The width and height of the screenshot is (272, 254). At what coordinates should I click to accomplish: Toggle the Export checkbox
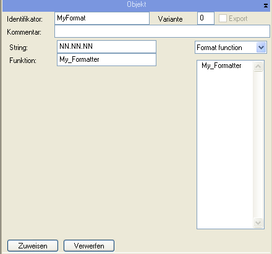point(223,19)
